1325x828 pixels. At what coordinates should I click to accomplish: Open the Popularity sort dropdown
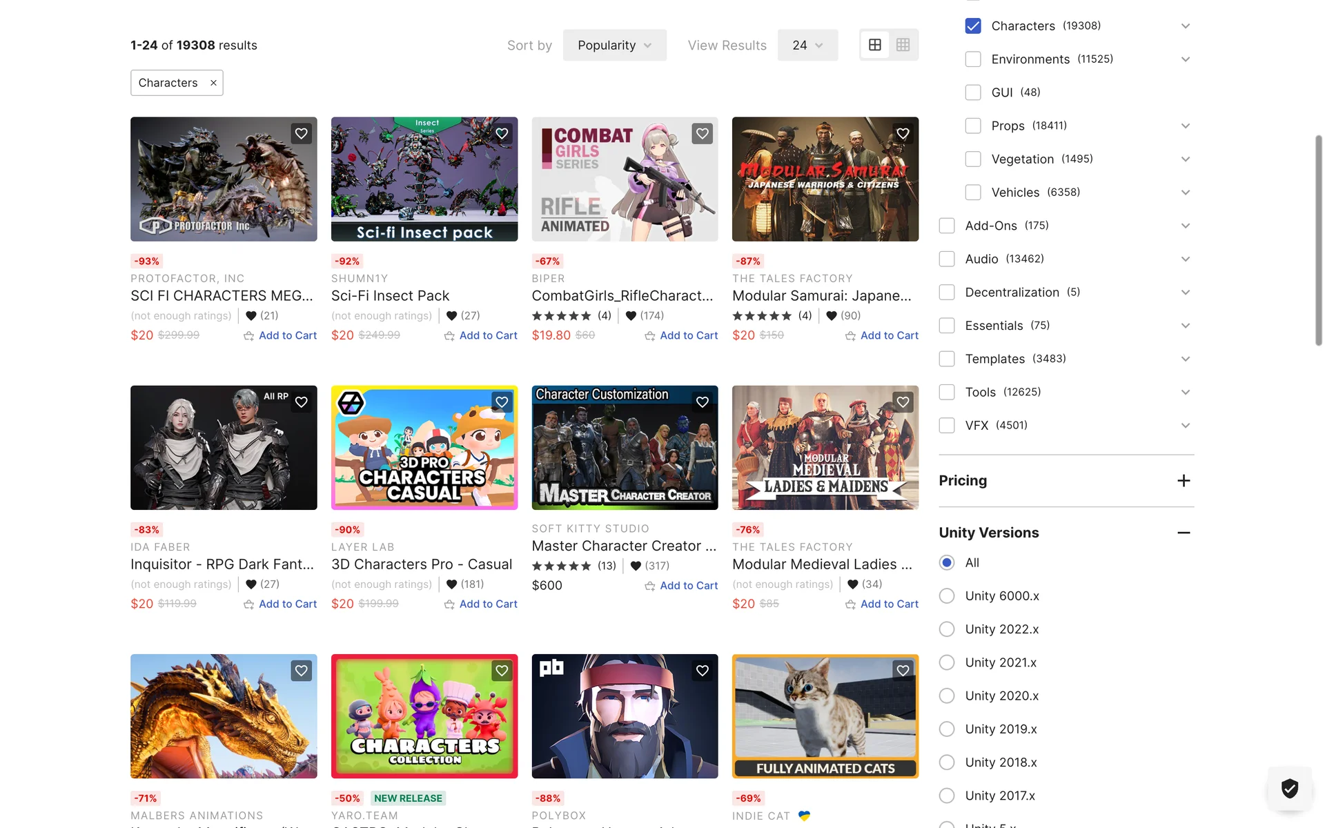614,46
